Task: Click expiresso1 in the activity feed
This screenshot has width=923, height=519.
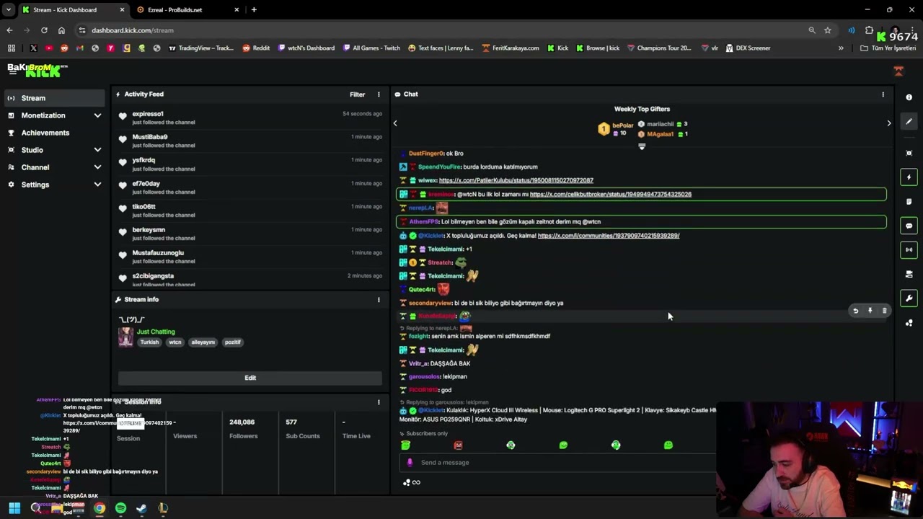Action: coord(148,114)
